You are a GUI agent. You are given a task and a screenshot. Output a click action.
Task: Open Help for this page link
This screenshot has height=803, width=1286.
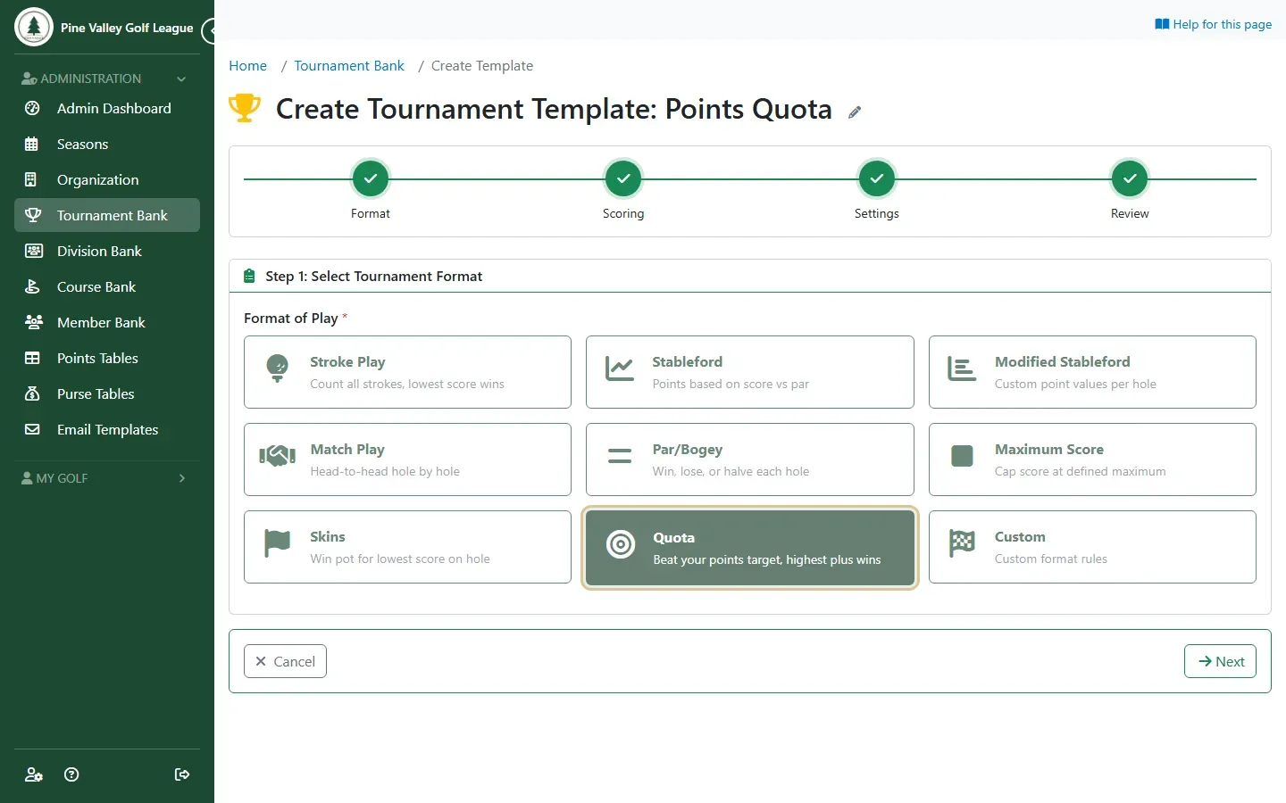click(1213, 24)
